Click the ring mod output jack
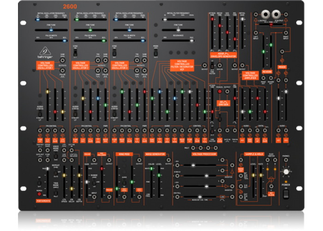The image size is (323, 231). [139, 160]
